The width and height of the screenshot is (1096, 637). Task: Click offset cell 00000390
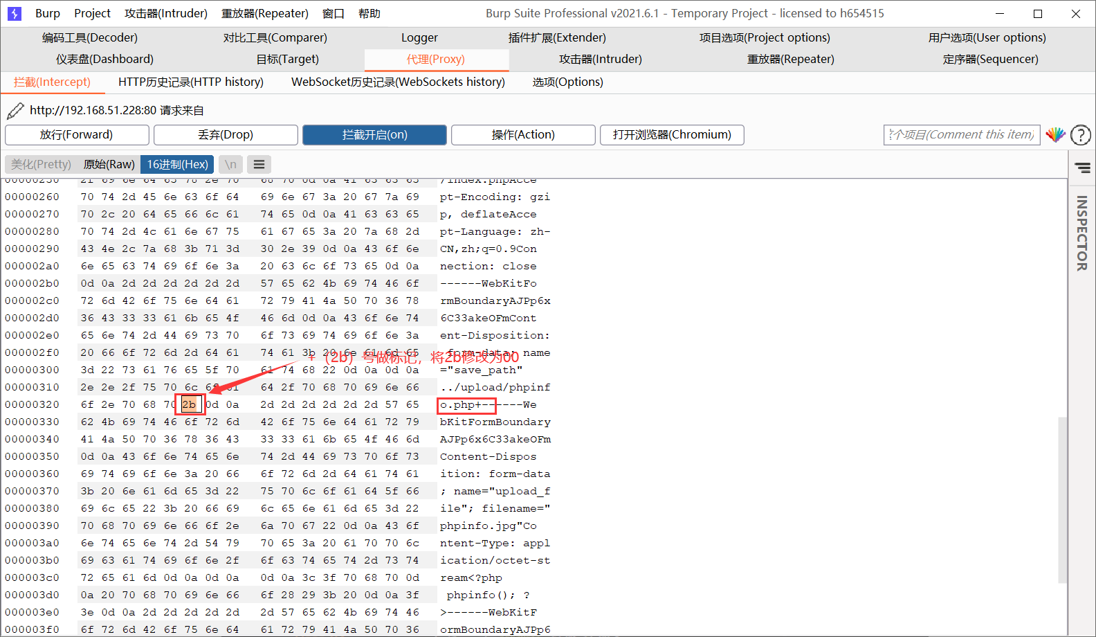tap(32, 526)
